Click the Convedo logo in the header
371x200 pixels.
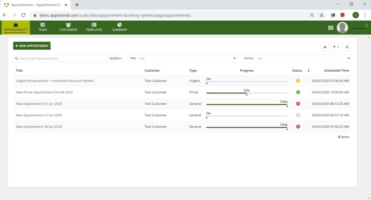[x=359, y=28]
